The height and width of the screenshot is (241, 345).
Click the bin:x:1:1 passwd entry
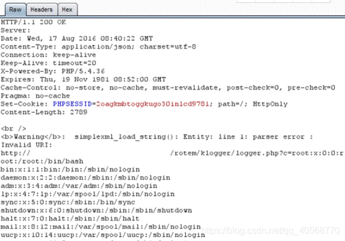(70, 169)
